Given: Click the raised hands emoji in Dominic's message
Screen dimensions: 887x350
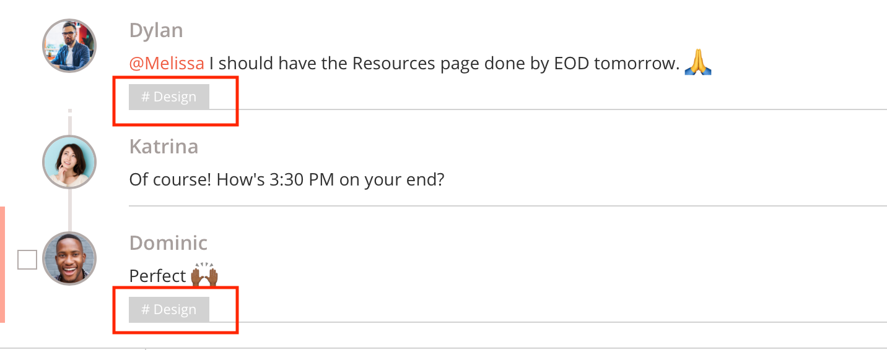Looking at the screenshot, I should coord(204,275).
